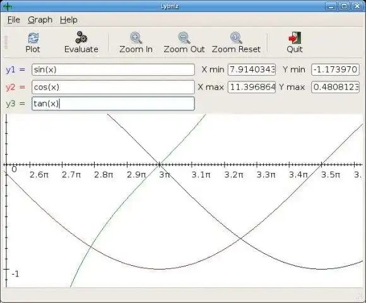Image resolution: width=366 pixels, height=303 pixels.
Task: Open the File menu
Action: pos(13,20)
